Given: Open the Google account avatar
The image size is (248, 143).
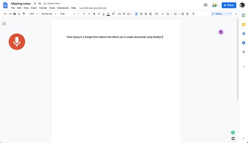Looking at the screenshot, I should tap(242, 5).
